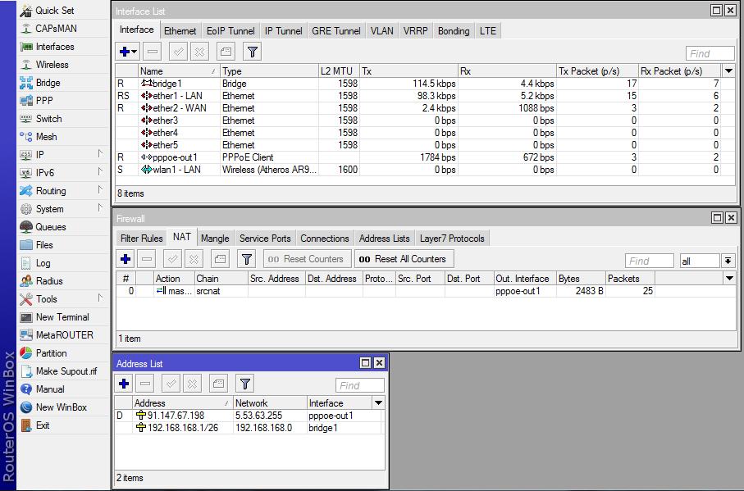Click the Reset All Counters button

pyautogui.click(x=404, y=259)
